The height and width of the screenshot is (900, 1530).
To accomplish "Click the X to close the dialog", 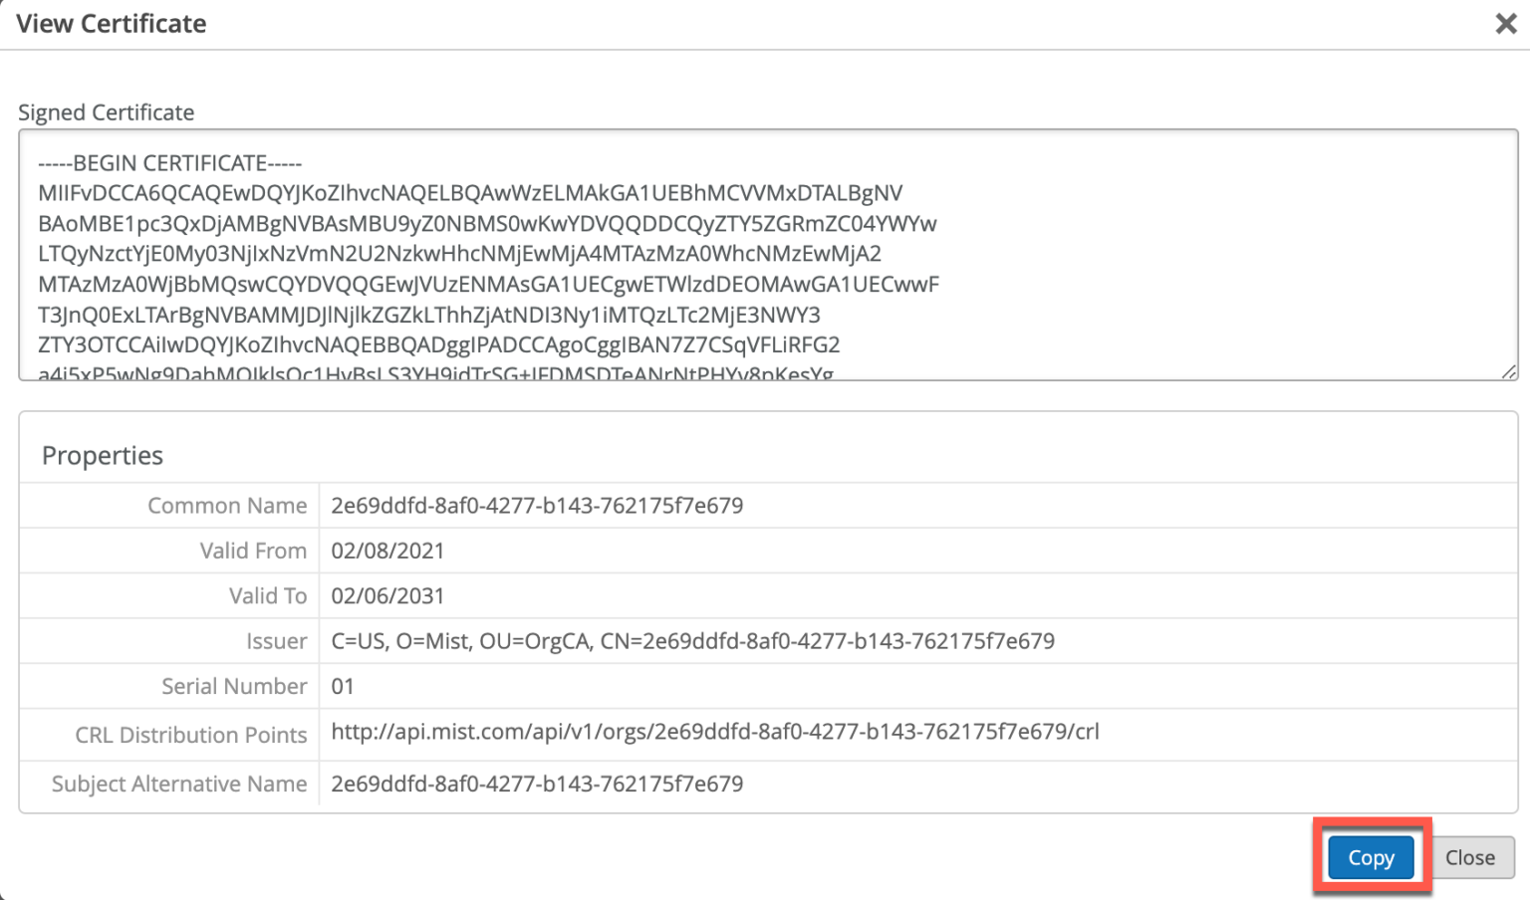I will [x=1505, y=24].
